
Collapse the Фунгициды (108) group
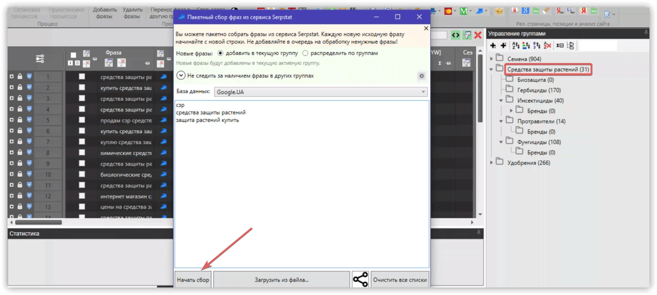tap(501, 142)
